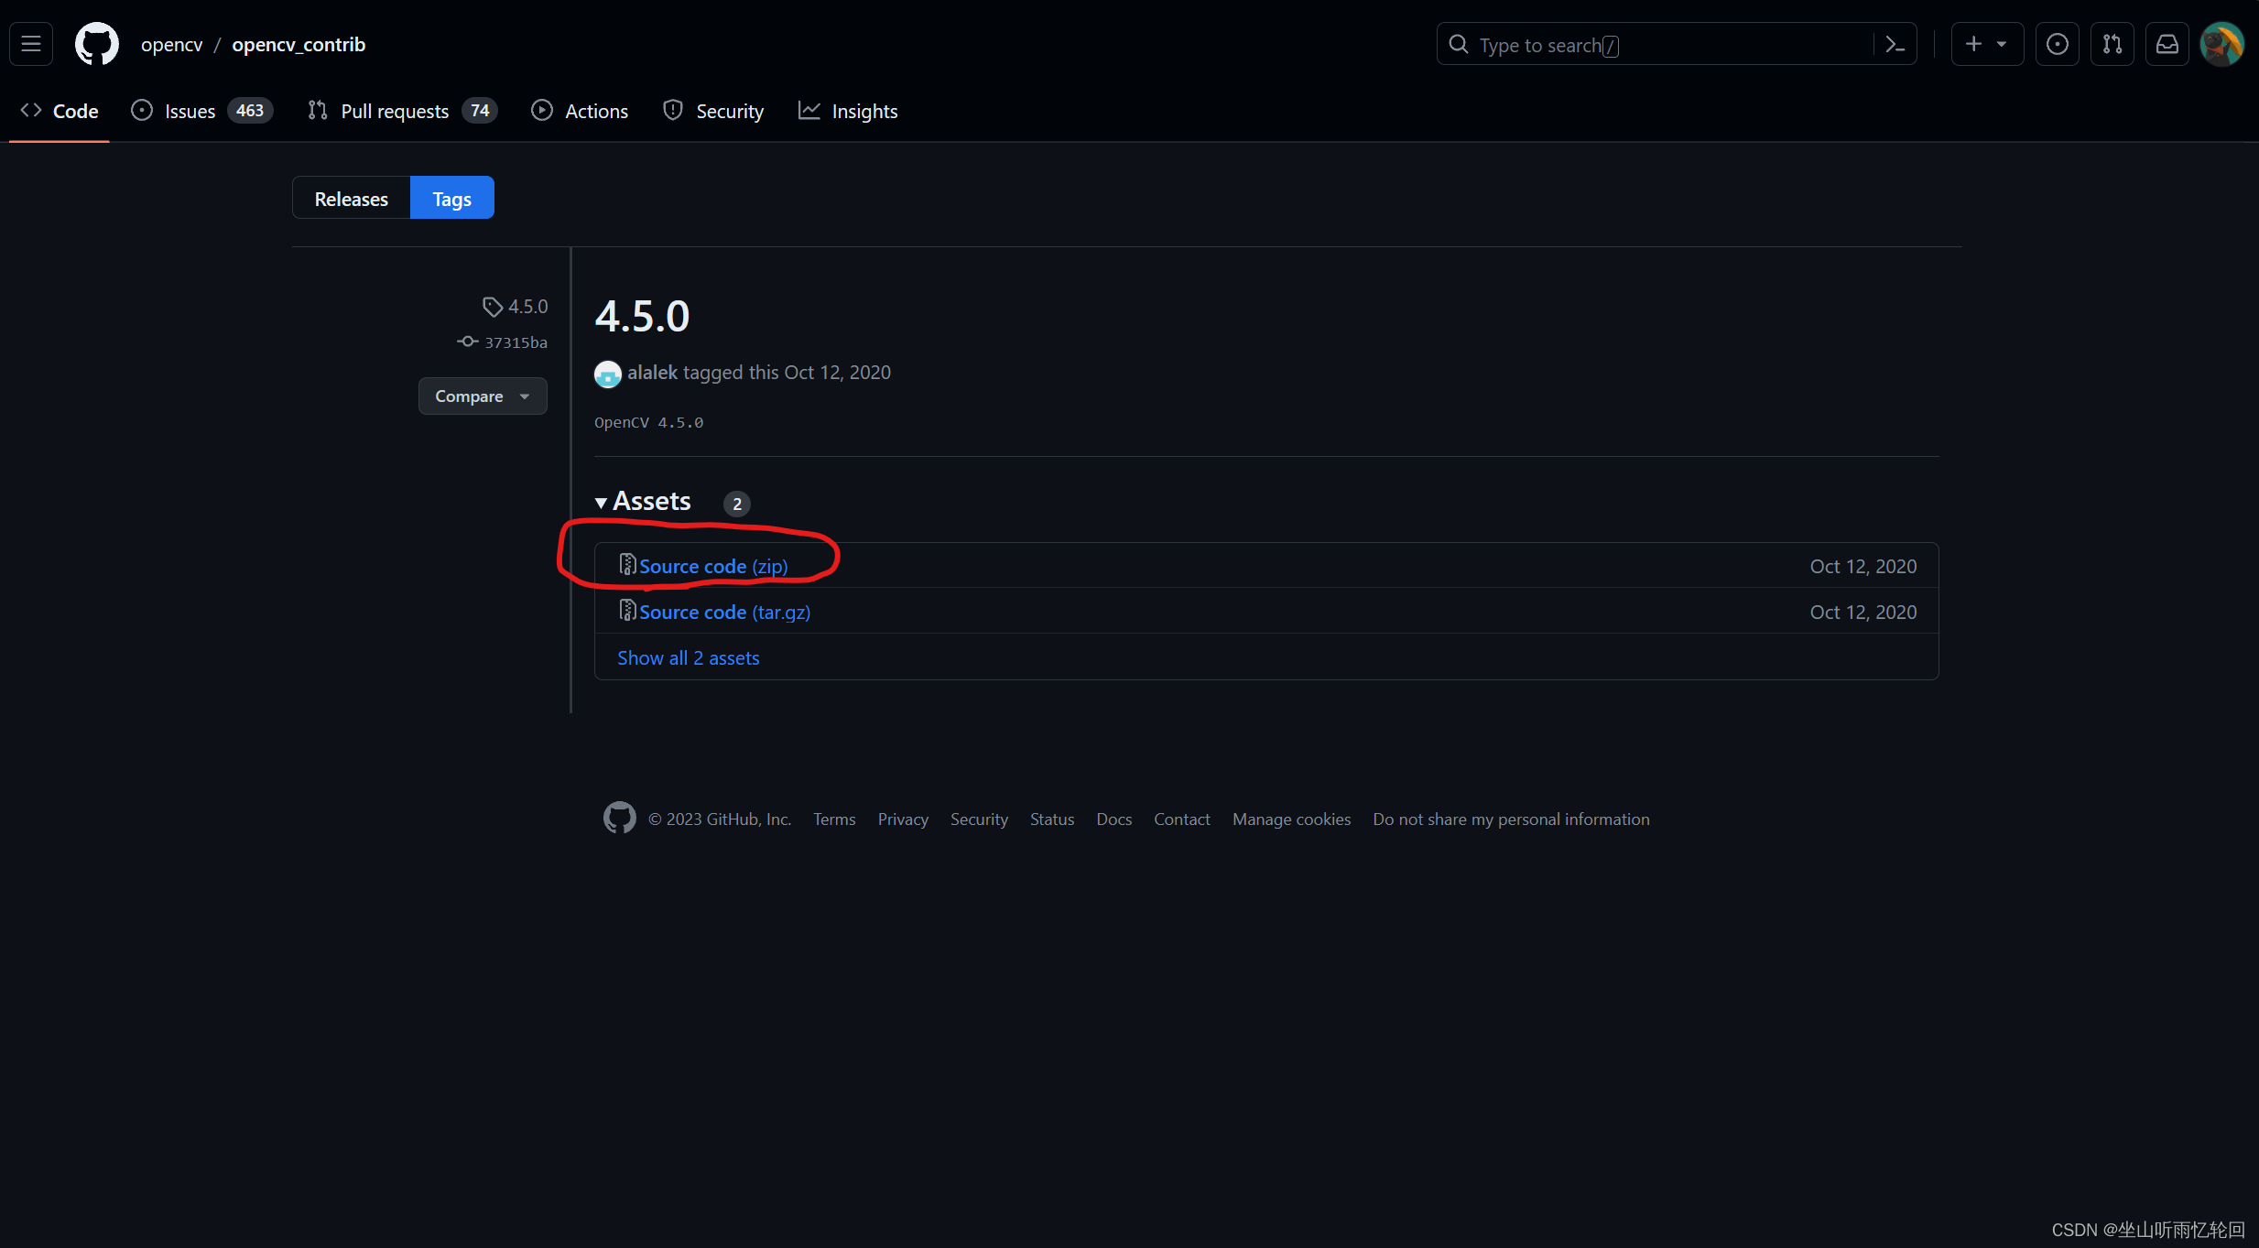Open pull requests icon in top bar
2259x1248 pixels.
tap(2112, 44)
